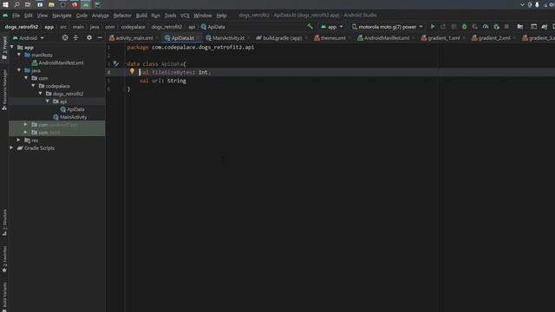Start debugging with the green bug icon
555x312 pixels.
tap(465, 27)
